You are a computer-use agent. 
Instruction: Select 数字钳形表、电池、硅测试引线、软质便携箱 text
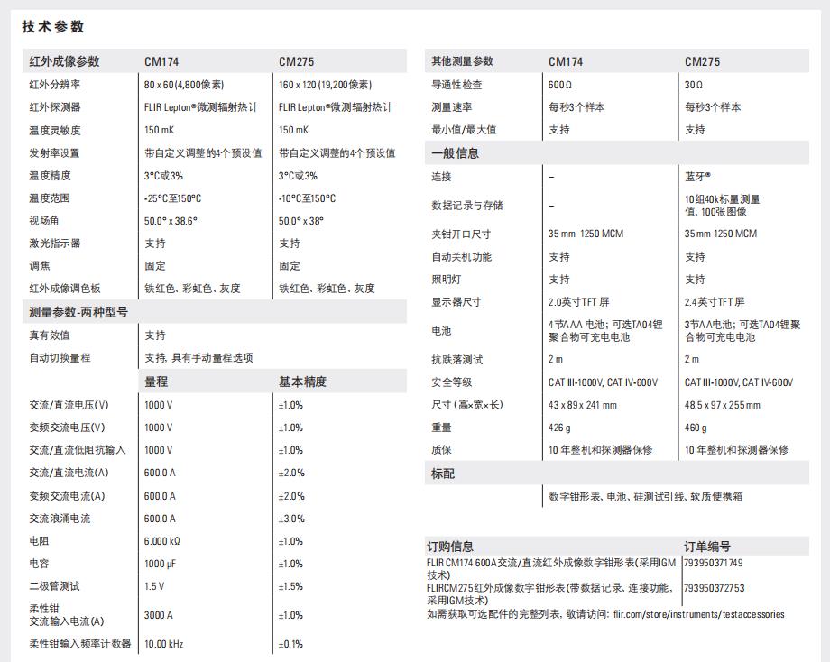click(646, 497)
